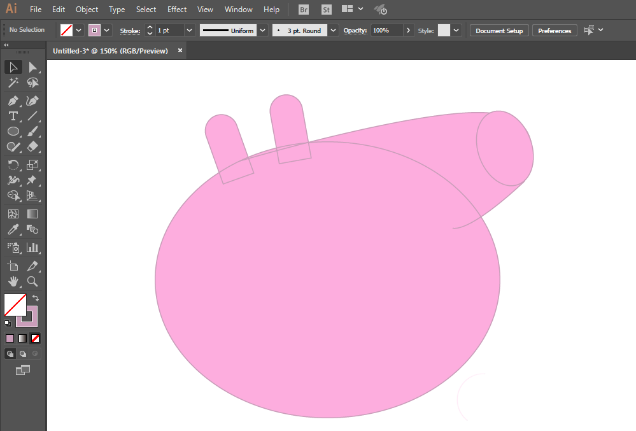Pick the Line Segment tool
Viewport: 636px width, 431px height.
(x=32, y=117)
